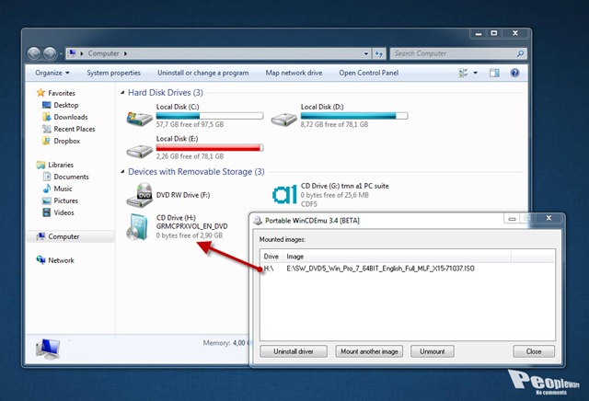Click in the Search Computer field
This screenshot has width=589, height=401.
pos(454,53)
